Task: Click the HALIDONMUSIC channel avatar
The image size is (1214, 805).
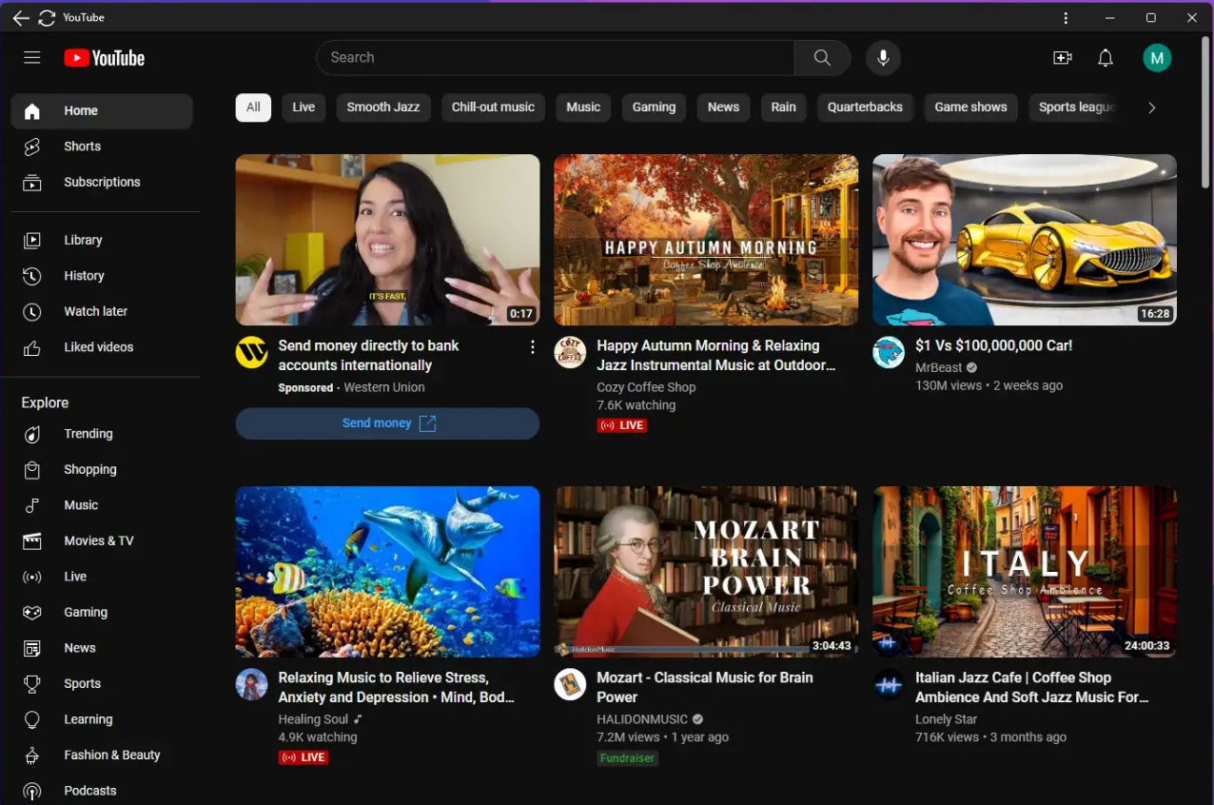Action: tap(570, 684)
